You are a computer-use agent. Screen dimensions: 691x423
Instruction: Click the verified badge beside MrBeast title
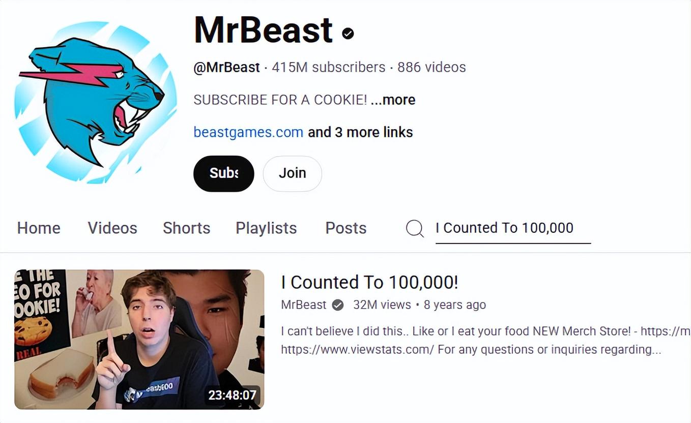[x=348, y=34]
